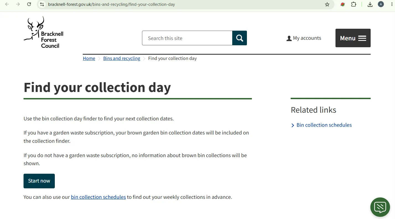The height and width of the screenshot is (219, 395).
Task: Click the Find your collection day heading
Action: pos(97,87)
